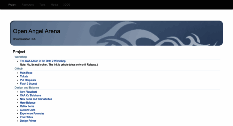
Task: Open the Project menu in the navbar
Action: (x=12, y=5)
